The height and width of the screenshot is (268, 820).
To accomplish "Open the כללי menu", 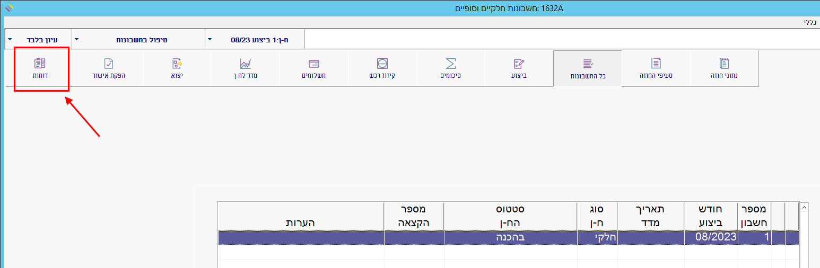I will tap(809, 22).
